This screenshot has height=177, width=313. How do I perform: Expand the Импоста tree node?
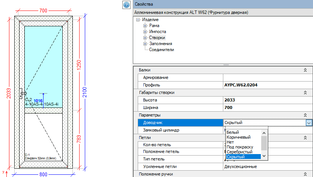145,32
